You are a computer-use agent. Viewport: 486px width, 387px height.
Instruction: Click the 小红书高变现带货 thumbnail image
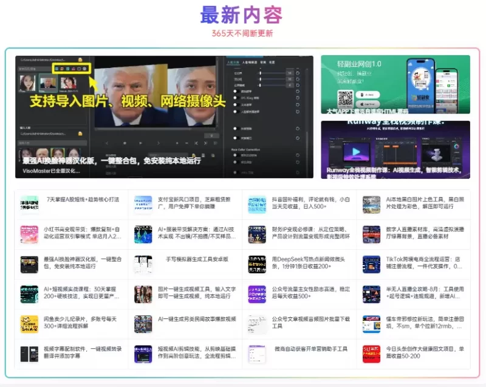coord(29,234)
